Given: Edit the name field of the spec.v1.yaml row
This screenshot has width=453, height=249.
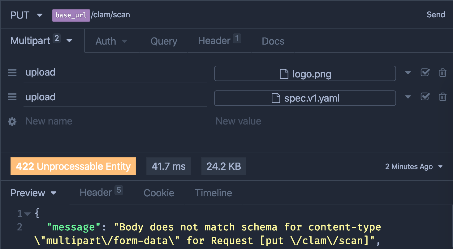Looking at the screenshot, I should (115, 97).
